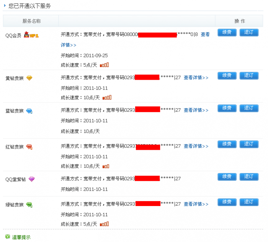
Task: Unsubscribe 红钻贵族 with the 退订 button
Action: tap(249, 144)
